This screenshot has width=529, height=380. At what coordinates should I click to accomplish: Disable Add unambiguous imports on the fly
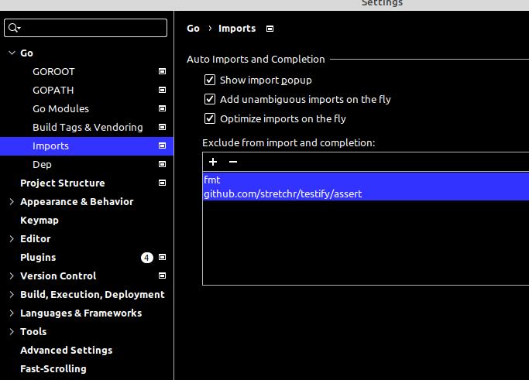[x=210, y=99]
